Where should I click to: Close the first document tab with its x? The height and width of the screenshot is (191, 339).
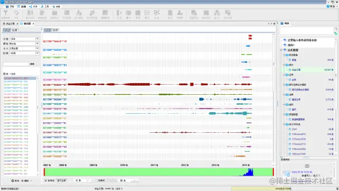tap(17, 24)
